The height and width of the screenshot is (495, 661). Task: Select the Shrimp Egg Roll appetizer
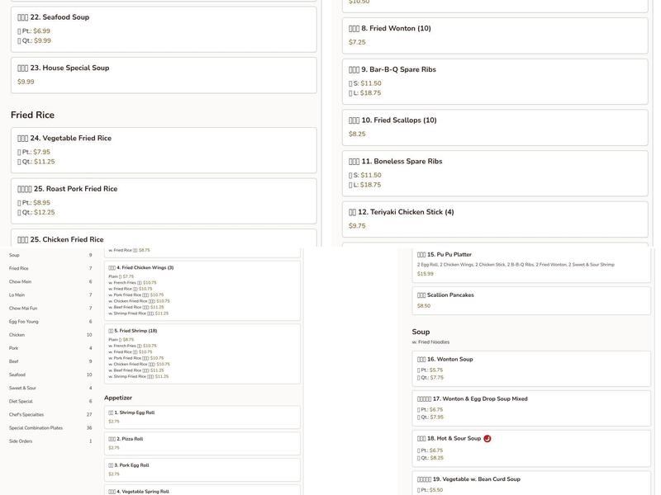click(x=202, y=417)
